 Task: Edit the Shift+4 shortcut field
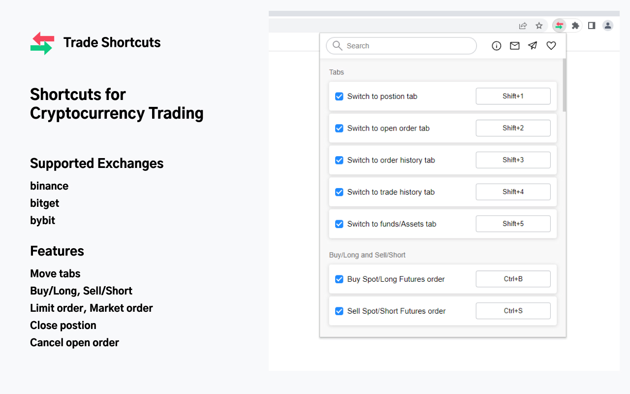pos(513,192)
